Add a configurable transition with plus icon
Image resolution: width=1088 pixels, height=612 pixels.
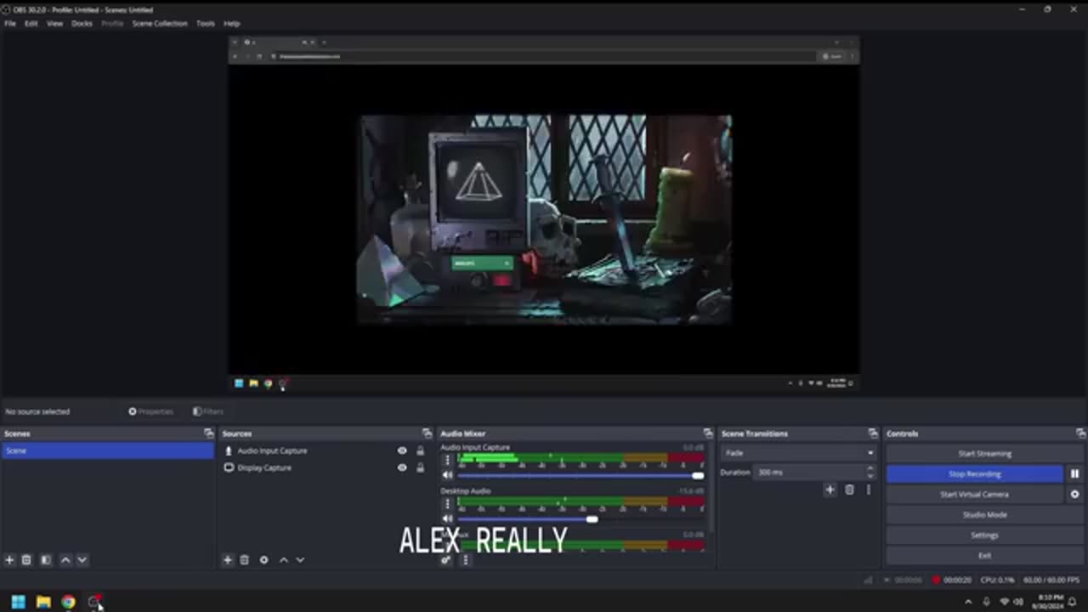click(x=830, y=490)
